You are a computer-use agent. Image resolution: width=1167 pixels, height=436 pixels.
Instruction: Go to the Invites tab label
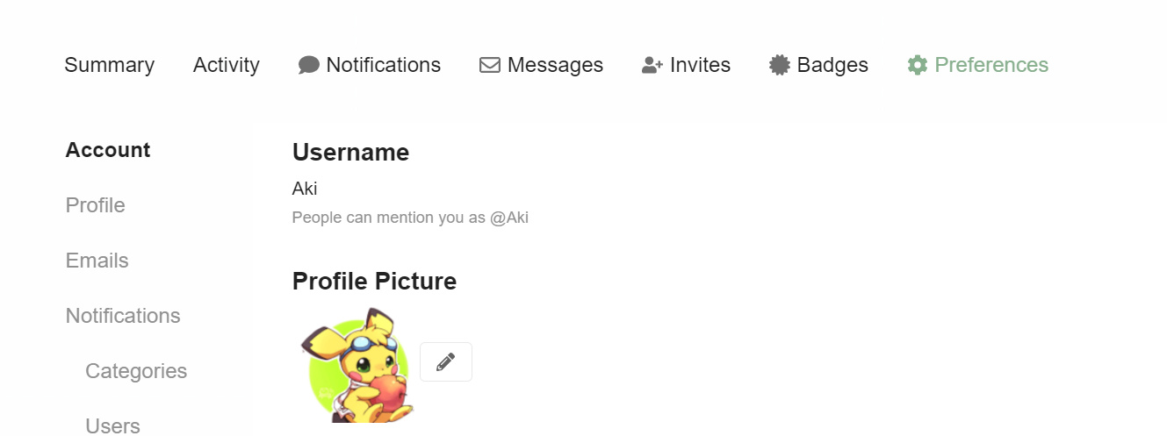pos(700,65)
